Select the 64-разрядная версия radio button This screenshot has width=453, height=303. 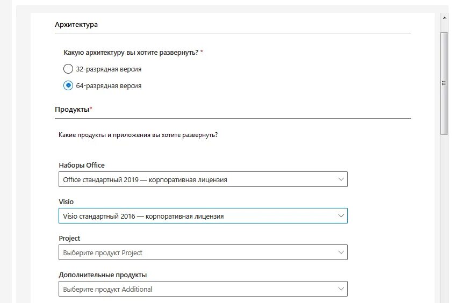tap(68, 85)
